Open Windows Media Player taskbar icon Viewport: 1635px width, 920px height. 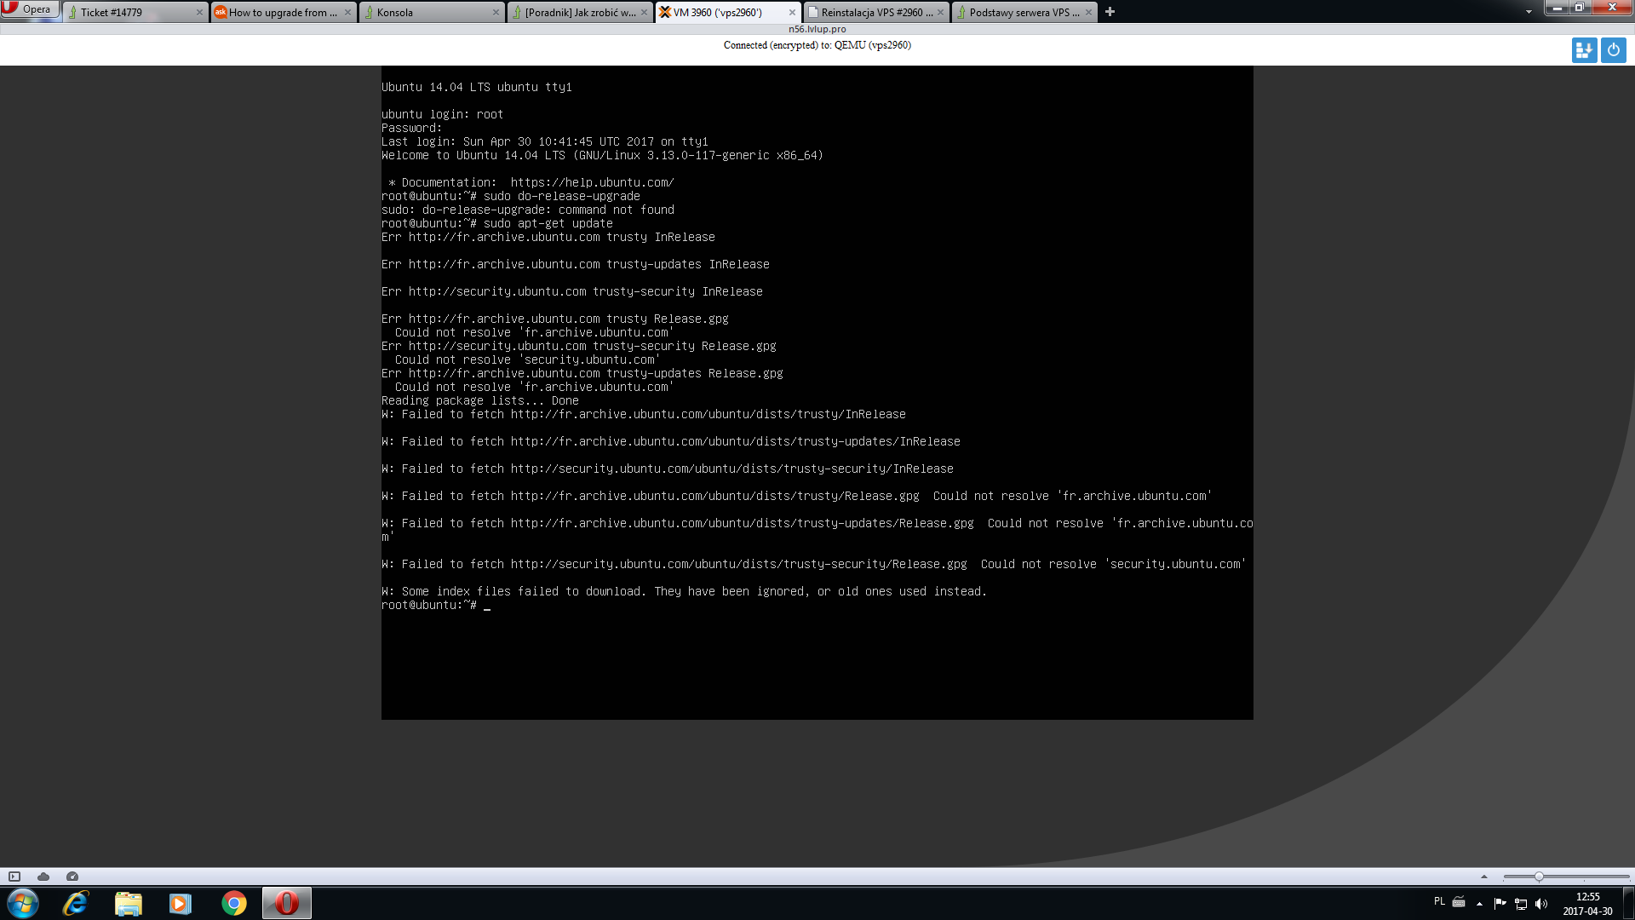click(x=181, y=903)
